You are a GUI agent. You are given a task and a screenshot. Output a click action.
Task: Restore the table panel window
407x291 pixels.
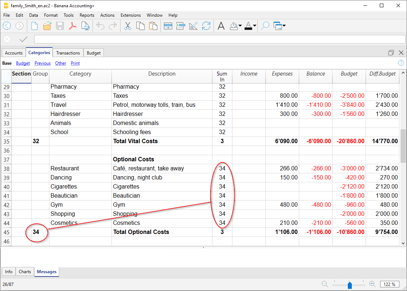click(x=391, y=53)
